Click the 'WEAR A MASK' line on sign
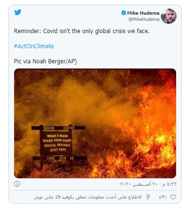The height and width of the screenshot is (208, 185). pyautogui.click(x=58, y=136)
